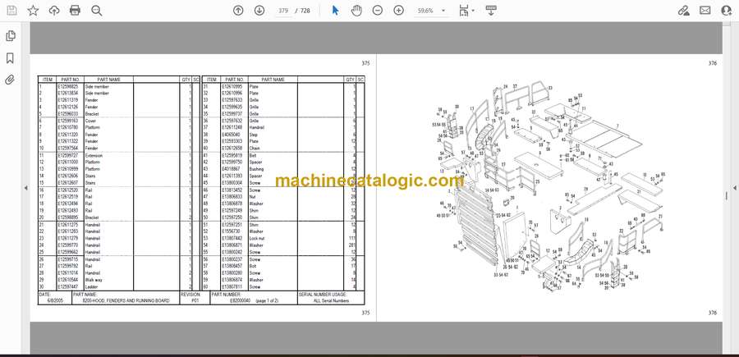739x357 pixels.
Task: Click the Share with others person icon
Action: pos(727,11)
